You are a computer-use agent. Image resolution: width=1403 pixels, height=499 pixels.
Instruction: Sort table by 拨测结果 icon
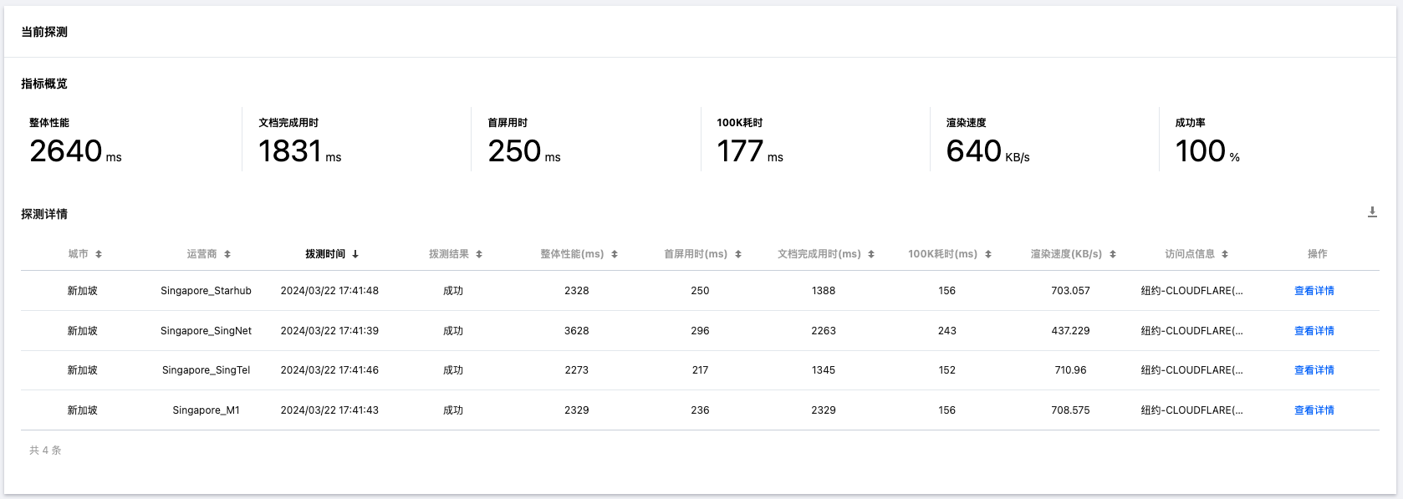click(x=479, y=254)
